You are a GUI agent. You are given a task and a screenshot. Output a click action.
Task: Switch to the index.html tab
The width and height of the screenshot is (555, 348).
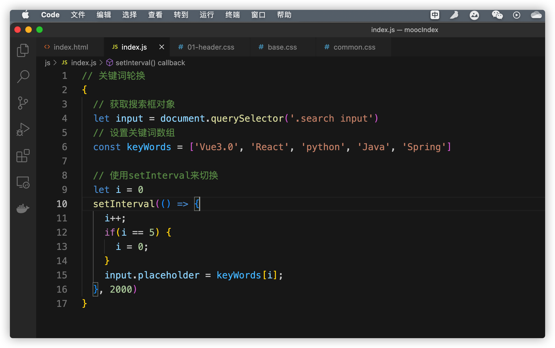coord(70,47)
